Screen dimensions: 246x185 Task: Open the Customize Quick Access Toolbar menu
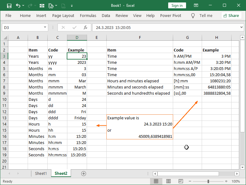(72, 5)
